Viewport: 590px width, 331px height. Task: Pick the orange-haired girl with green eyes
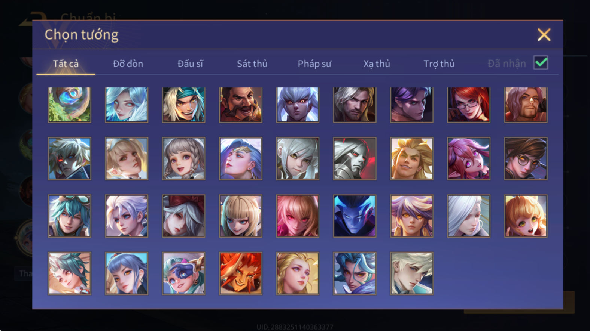pyautogui.click(x=526, y=216)
